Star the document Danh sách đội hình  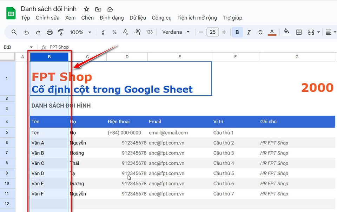point(86,9)
